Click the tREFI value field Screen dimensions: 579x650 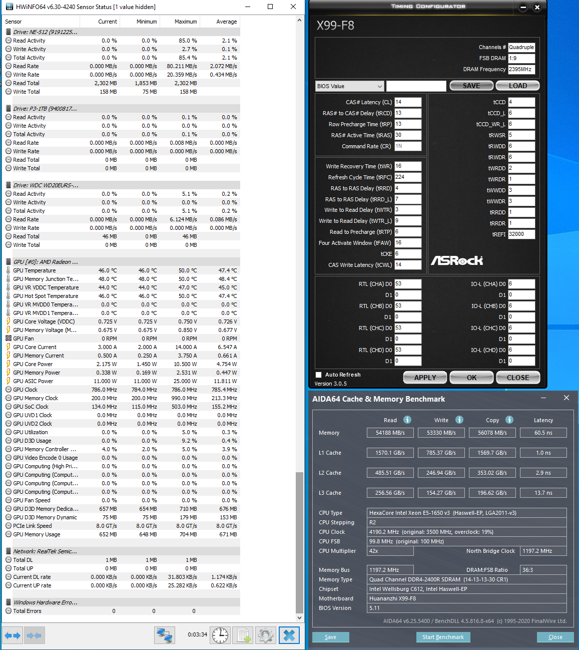(x=521, y=234)
